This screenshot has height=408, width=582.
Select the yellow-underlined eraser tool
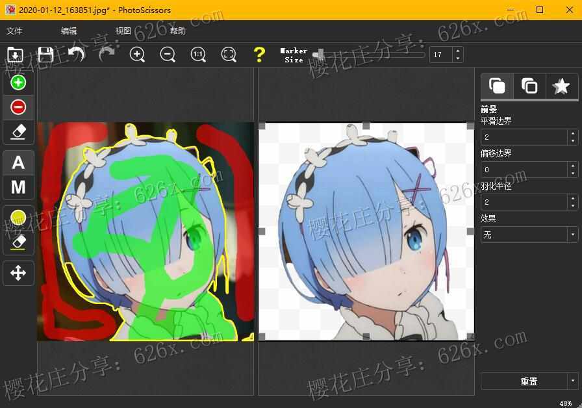[18, 242]
